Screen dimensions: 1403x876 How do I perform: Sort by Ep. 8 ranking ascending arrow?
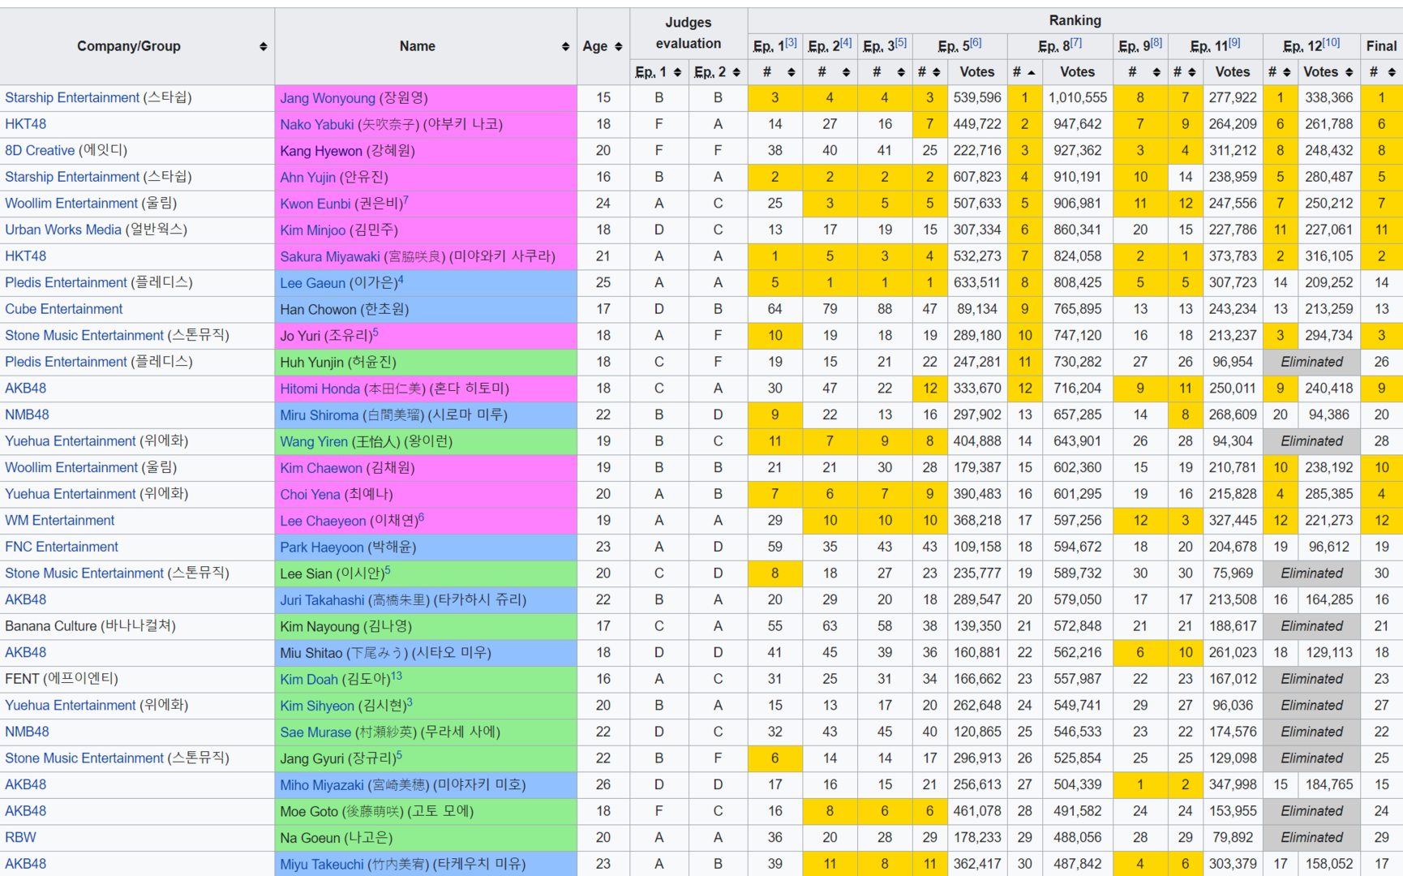tap(1032, 72)
